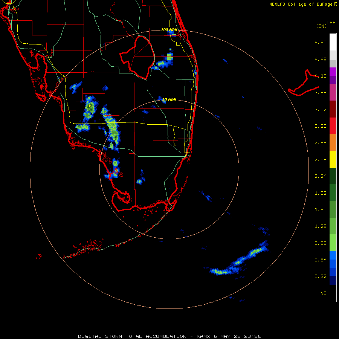
Task: Click the 3.84 legend value
Action: pos(321,93)
